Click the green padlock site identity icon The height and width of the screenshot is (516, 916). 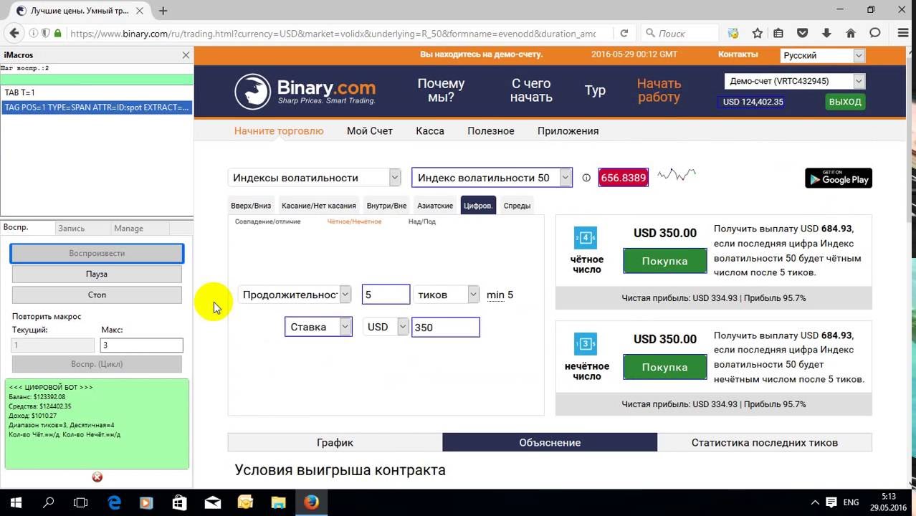(57, 33)
